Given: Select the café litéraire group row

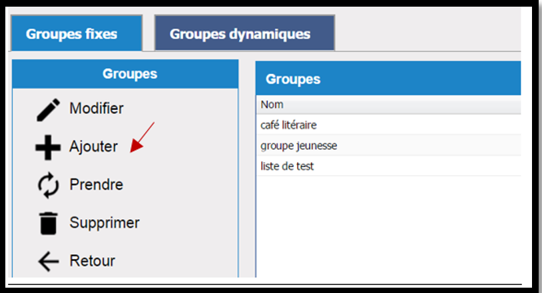Looking at the screenshot, I should [389, 125].
